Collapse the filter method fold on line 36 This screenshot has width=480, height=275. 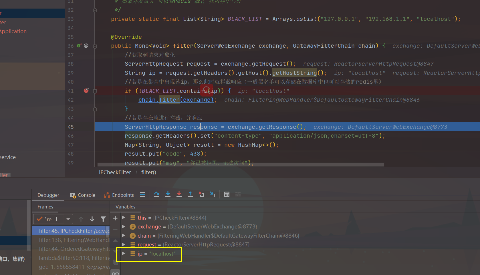pyautogui.click(x=95, y=46)
